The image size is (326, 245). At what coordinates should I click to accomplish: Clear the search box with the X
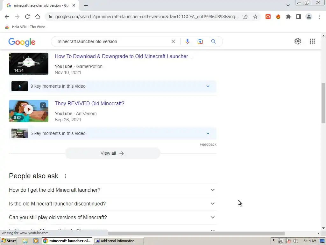click(173, 41)
